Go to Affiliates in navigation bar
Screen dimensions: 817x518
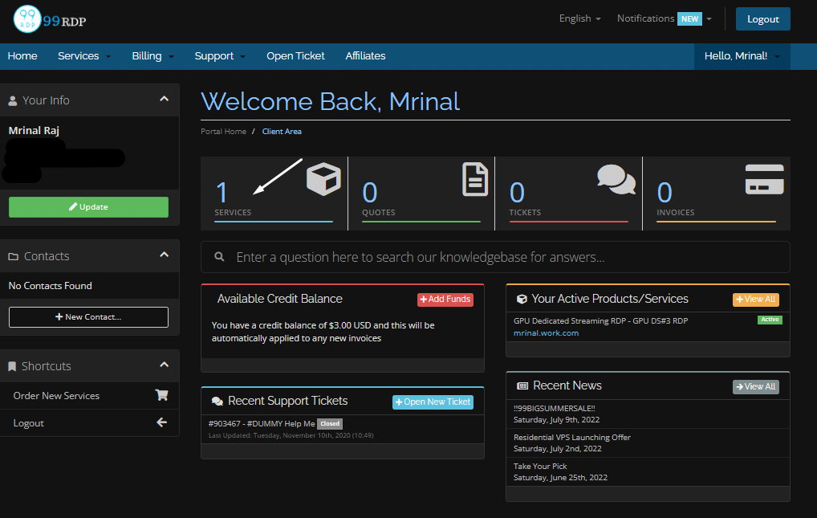coord(365,56)
